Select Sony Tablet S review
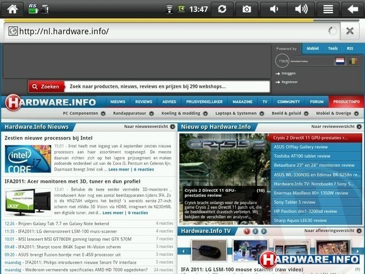The width and height of the screenshot is (365, 274). pyautogui.click(x=316, y=202)
